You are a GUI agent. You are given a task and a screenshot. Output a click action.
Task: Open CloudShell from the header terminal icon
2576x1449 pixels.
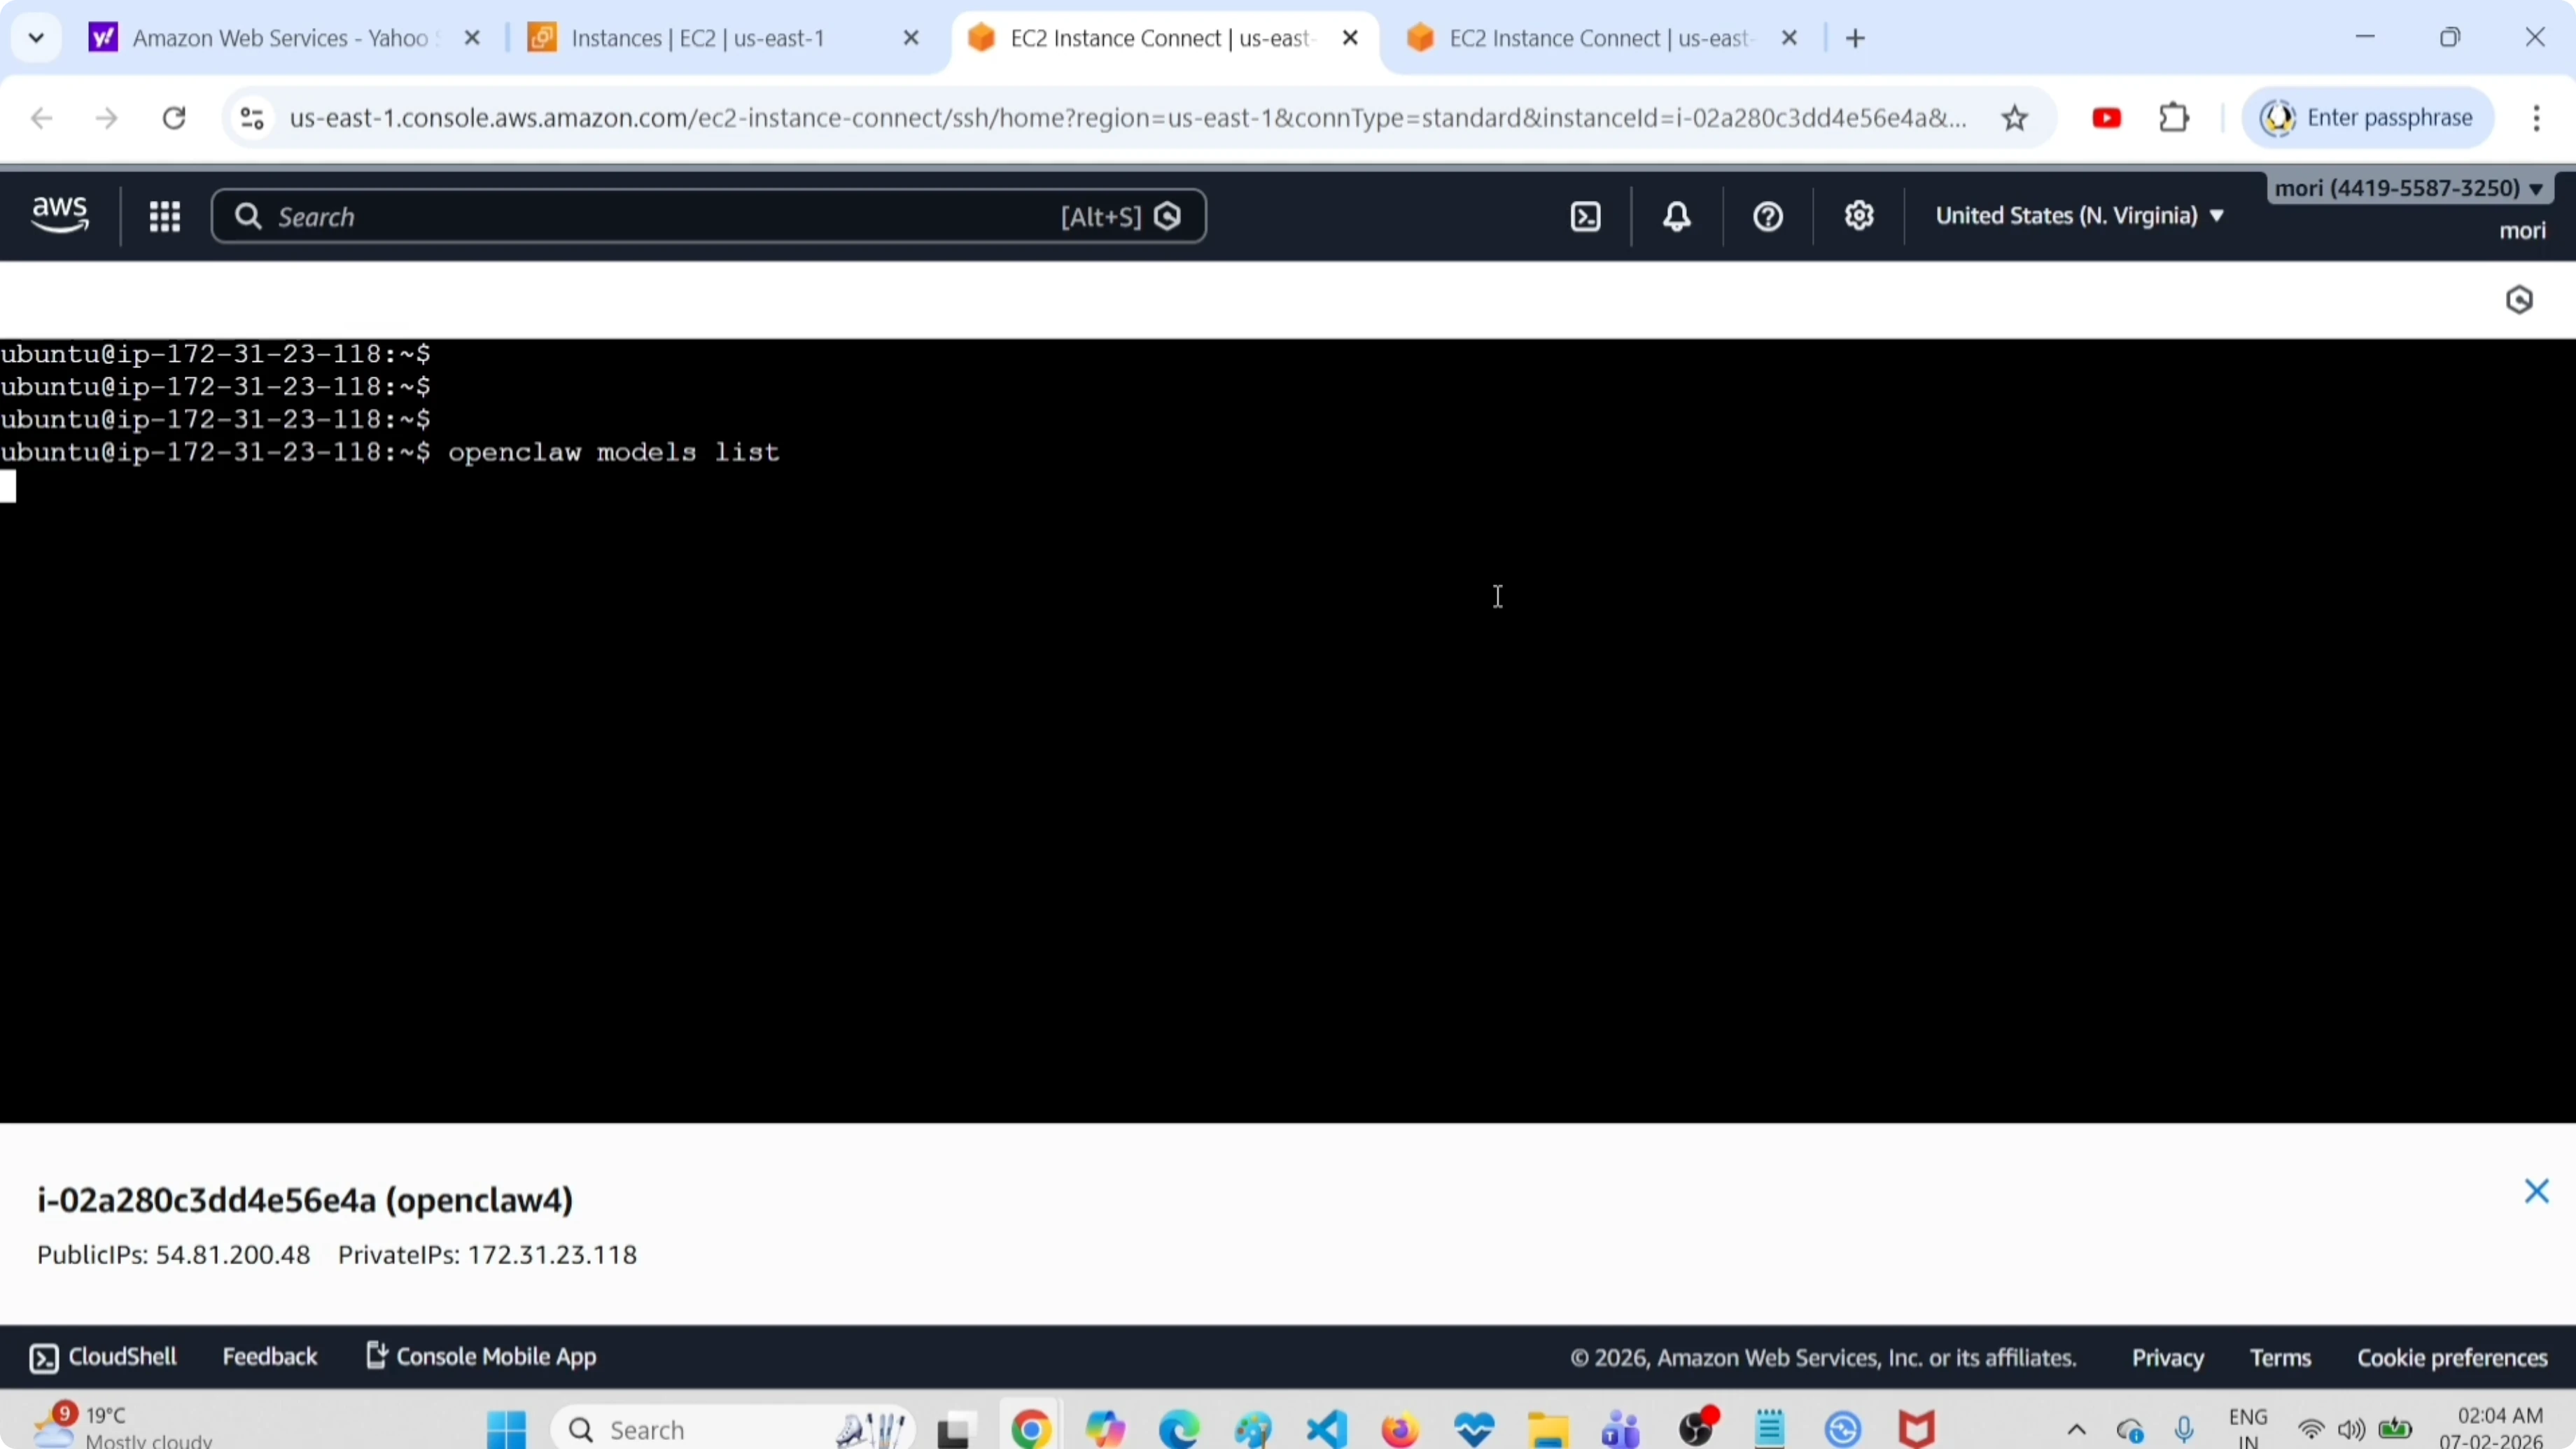(x=1585, y=216)
